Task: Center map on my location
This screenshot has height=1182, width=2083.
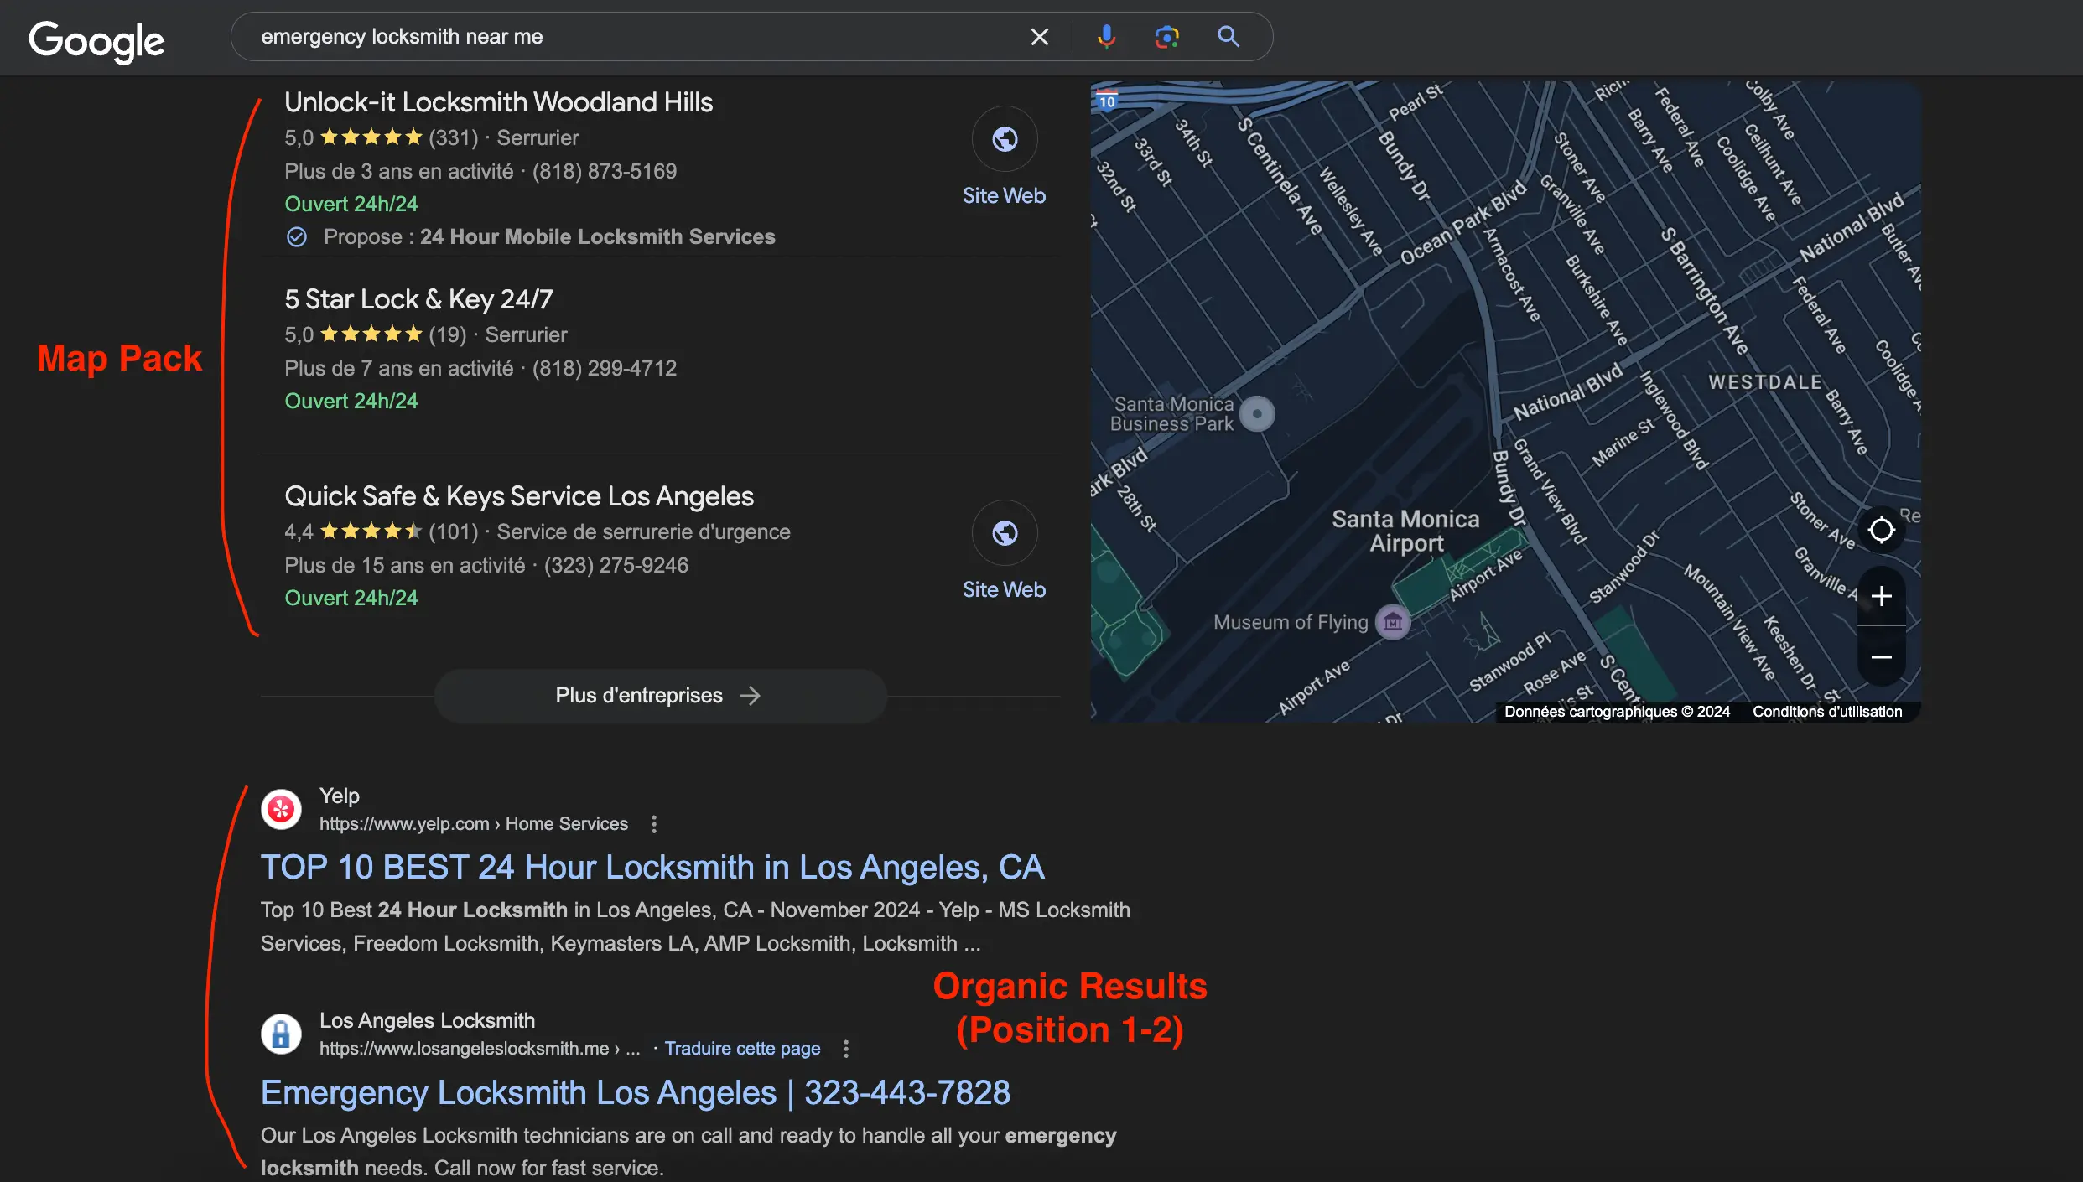Action: (x=1882, y=530)
